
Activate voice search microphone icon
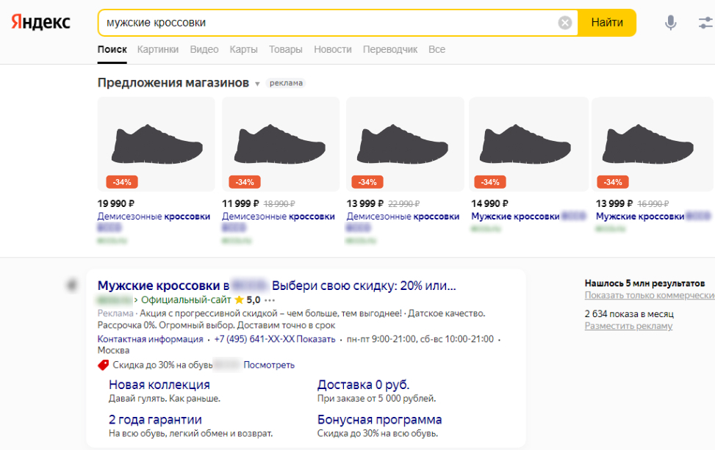pos(670,23)
